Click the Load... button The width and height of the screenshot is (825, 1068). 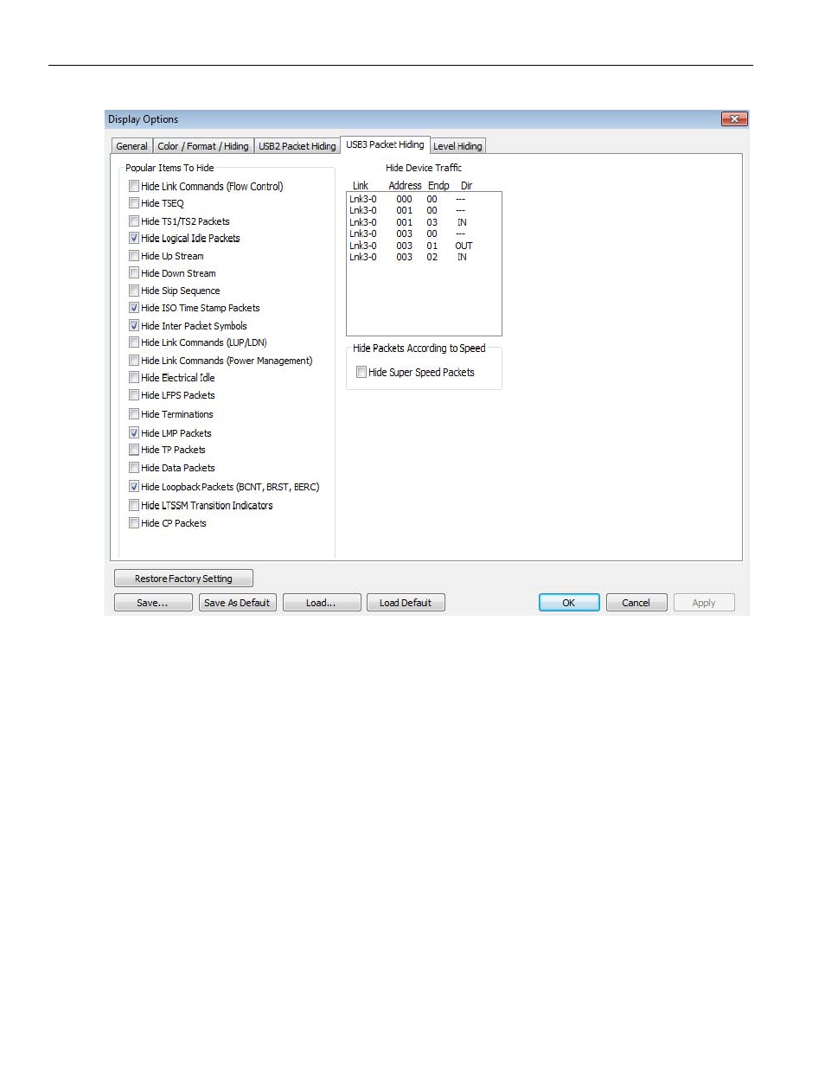(x=321, y=603)
